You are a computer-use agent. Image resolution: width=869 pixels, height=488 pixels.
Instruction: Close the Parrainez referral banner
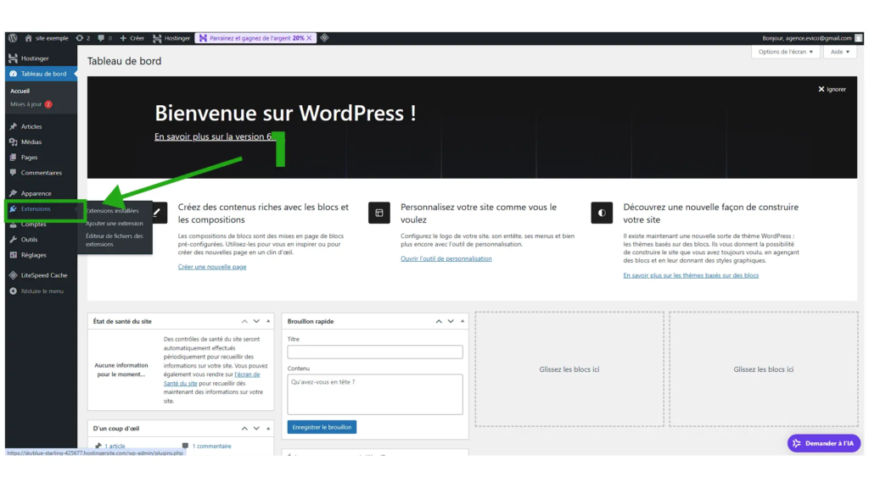tap(309, 38)
